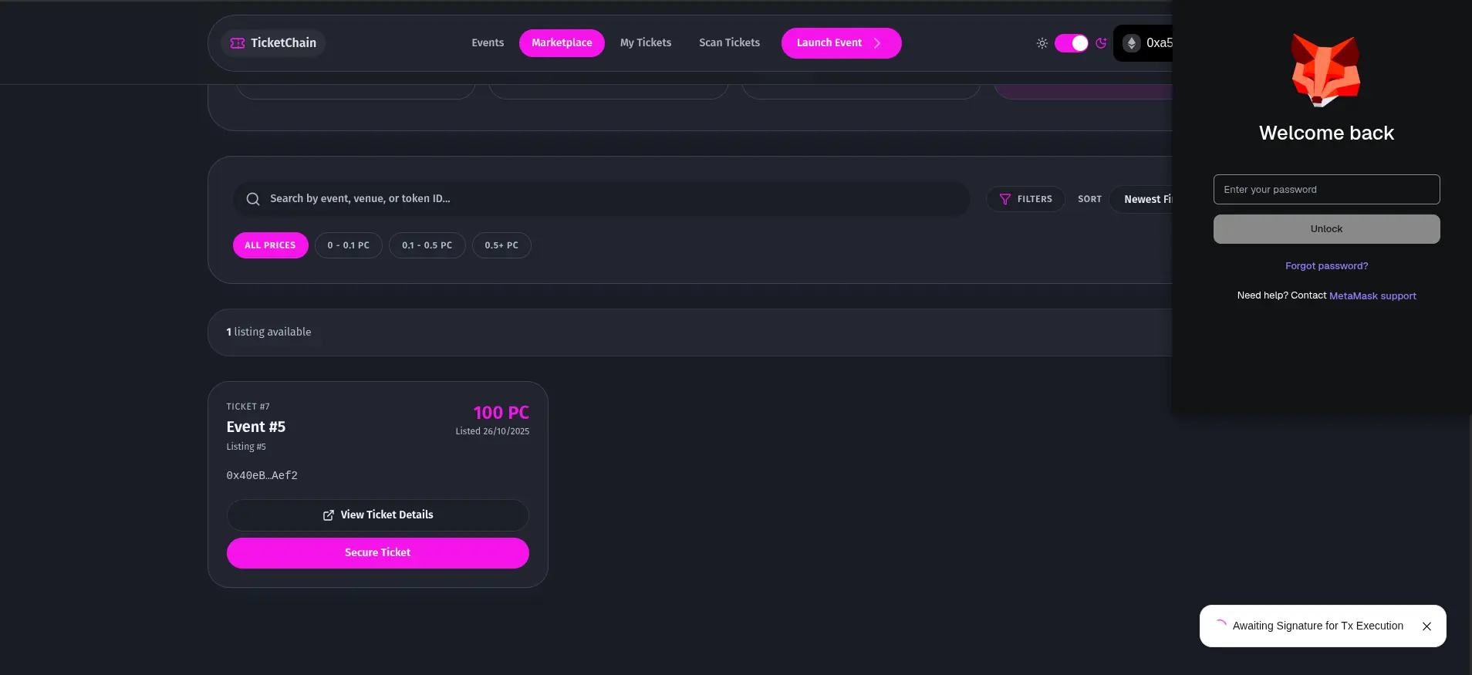The image size is (1472, 675).
Task: Click the 100 PC price text
Action: [x=501, y=413]
